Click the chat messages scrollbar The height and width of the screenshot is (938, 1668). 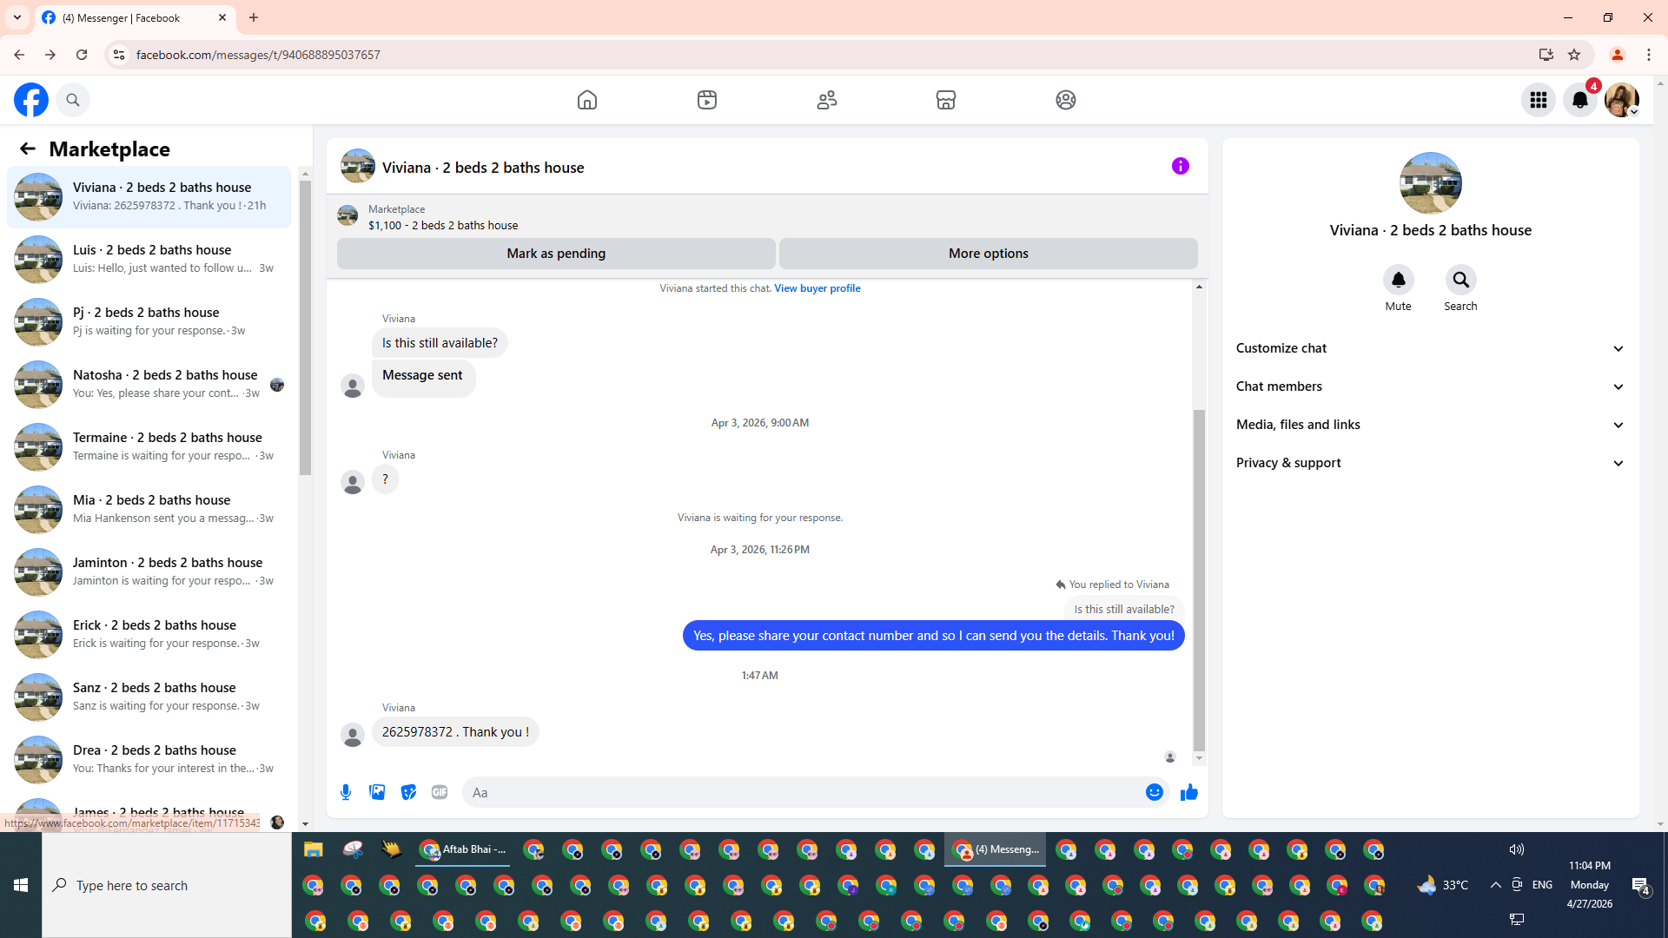point(1199,579)
